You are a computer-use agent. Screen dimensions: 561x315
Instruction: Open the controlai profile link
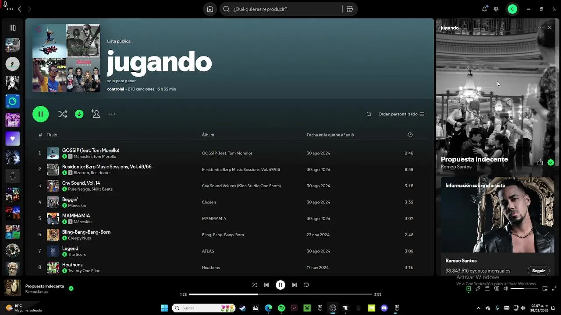tap(115, 89)
